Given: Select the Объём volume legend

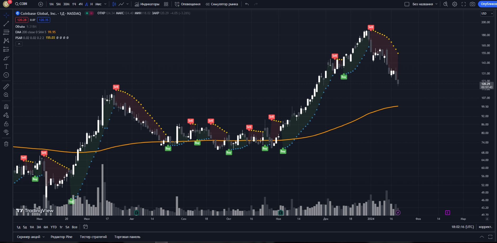Looking at the screenshot, I should click(x=26, y=27).
